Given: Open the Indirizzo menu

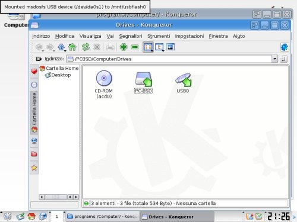Looking at the screenshot, I should 41,36.
